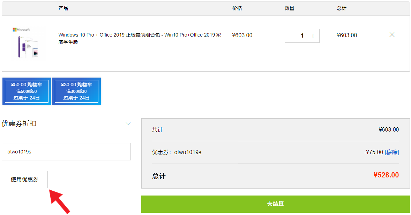This screenshot has height=215, width=411.
Task: Click the coupon code input field
Action: click(x=66, y=151)
